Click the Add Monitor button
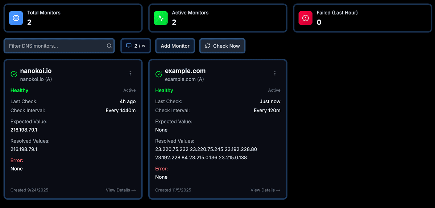Viewport: 435px width, 208px height. pyautogui.click(x=175, y=46)
